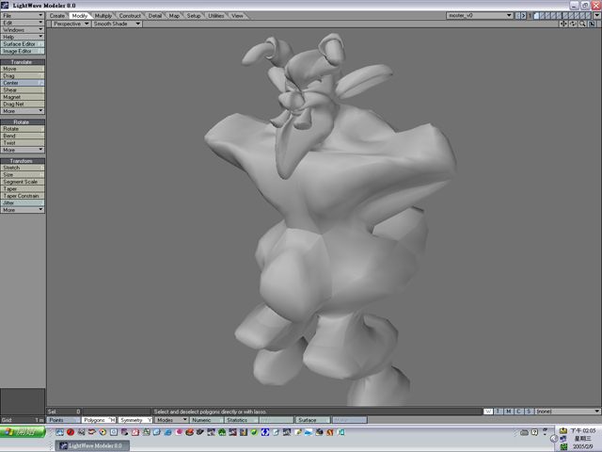
Task: Switch to the Multiply tab
Action: (103, 16)
